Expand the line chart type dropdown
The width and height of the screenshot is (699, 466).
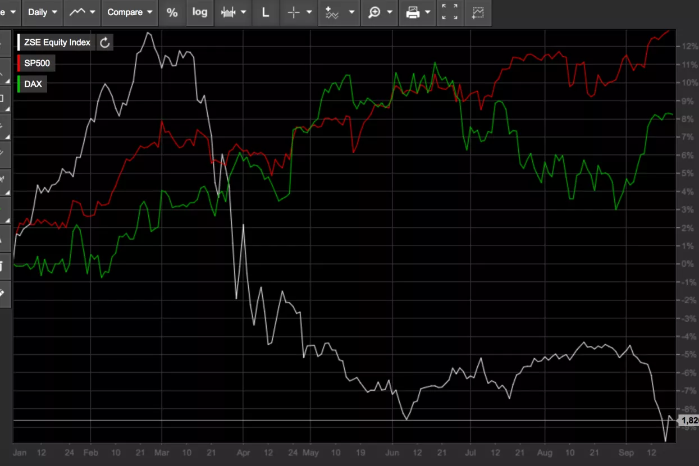[x=82, y=12]
